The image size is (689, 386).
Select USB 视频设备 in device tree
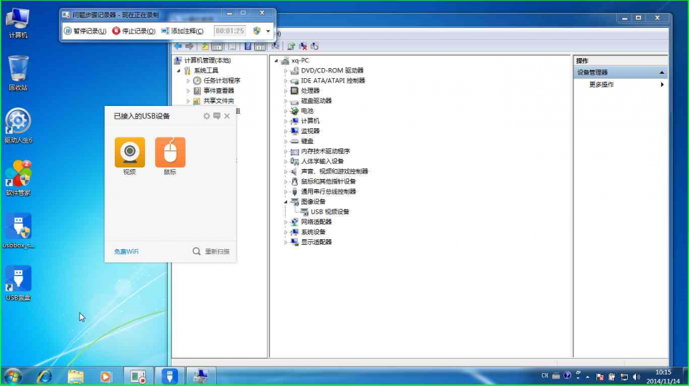329,212
